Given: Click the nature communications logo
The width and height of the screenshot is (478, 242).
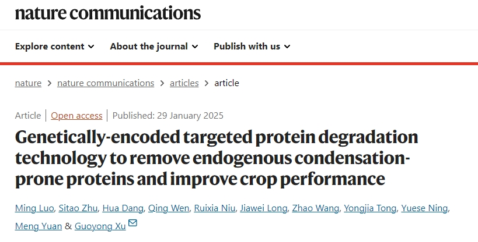Looking at the screenshot, I should tap(108, 13).
